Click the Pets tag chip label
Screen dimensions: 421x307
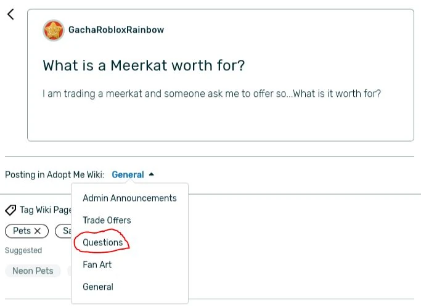[22, 231]
